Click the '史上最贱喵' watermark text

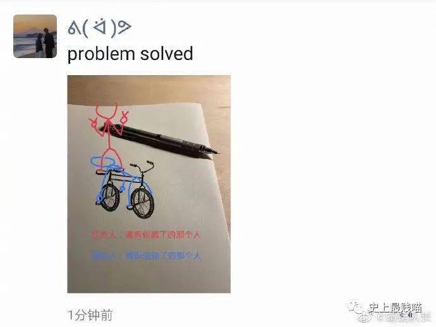click(395, 307)
